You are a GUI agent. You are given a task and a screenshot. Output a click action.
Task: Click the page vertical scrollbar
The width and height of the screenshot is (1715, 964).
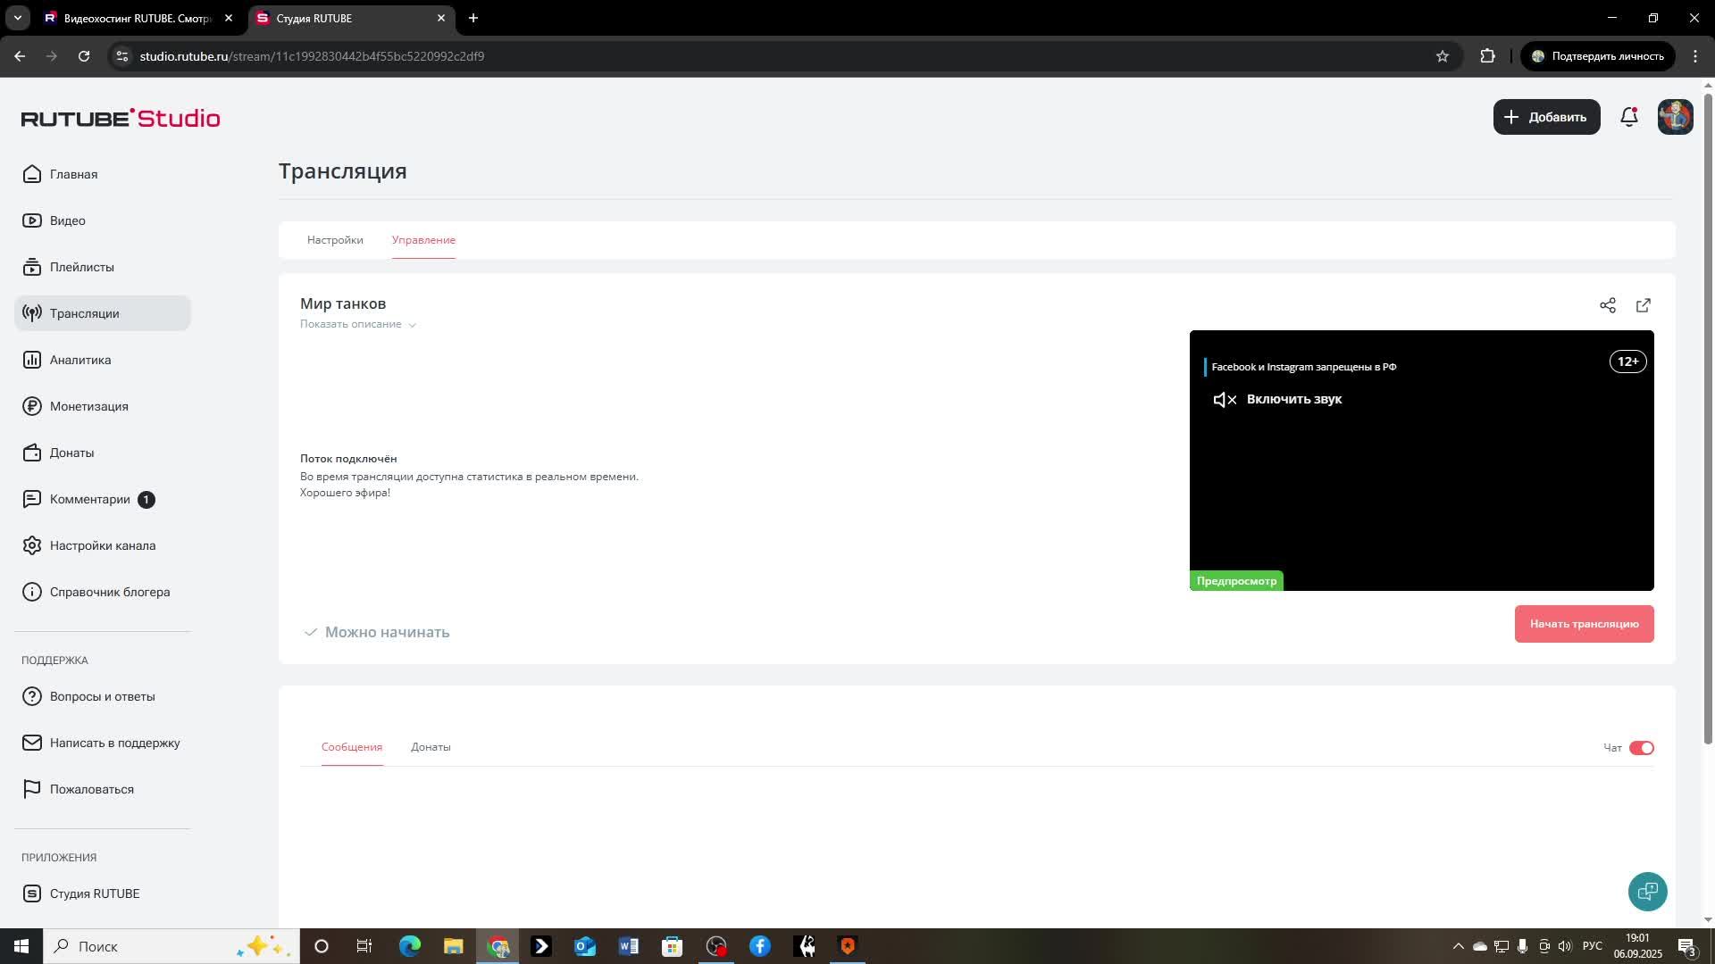(x=1708, y=420)
